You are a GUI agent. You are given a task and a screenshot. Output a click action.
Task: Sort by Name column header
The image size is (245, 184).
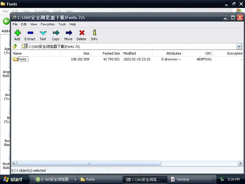(x=36, y=53)
